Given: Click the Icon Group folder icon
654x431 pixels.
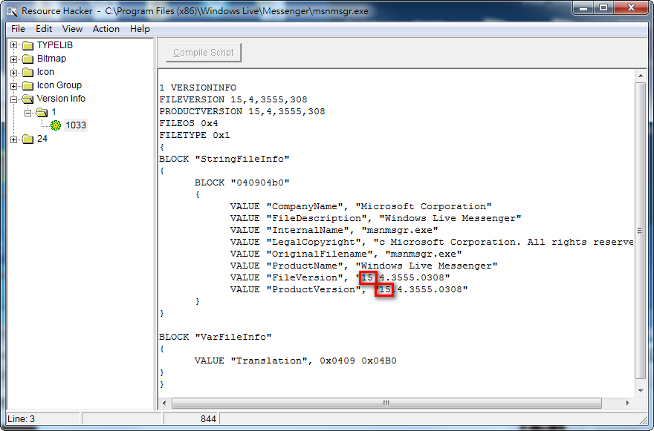Looking at the screenshot, I should 28,85.
